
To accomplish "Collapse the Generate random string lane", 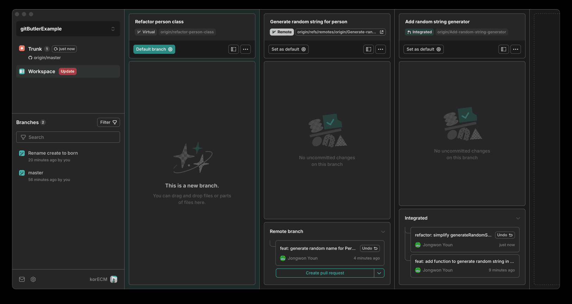I will pyautogui.click(x=368, y=49).
